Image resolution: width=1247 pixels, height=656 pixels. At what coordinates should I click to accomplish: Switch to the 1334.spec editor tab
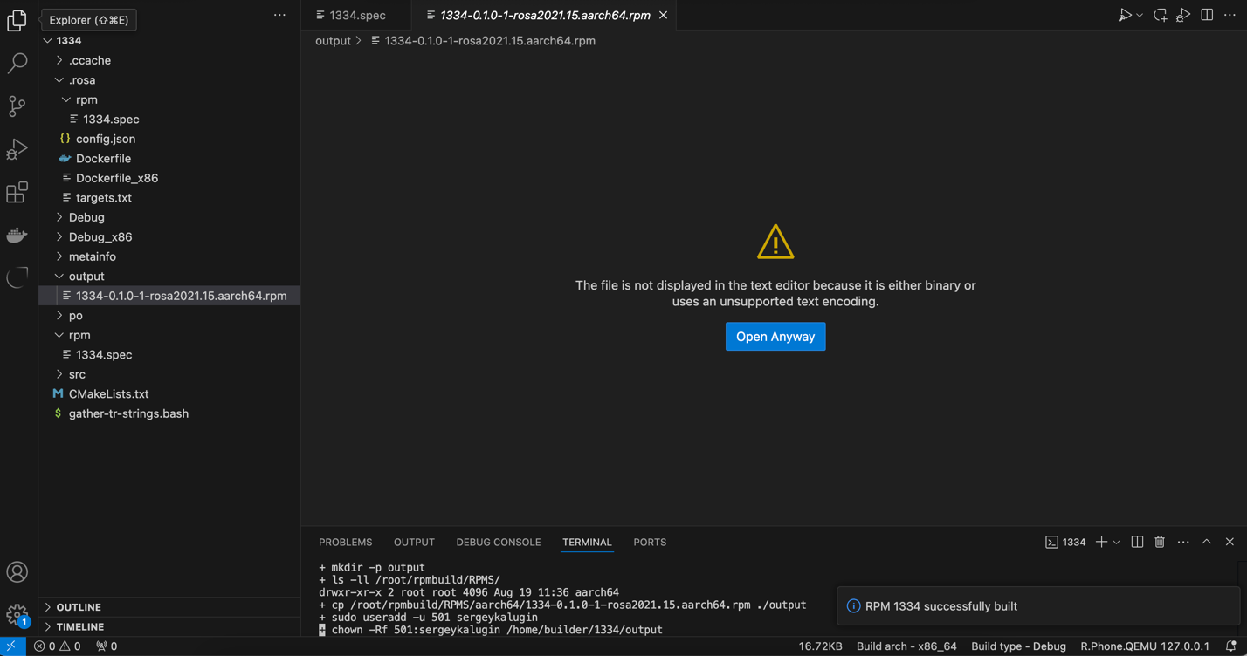(357, 15)
